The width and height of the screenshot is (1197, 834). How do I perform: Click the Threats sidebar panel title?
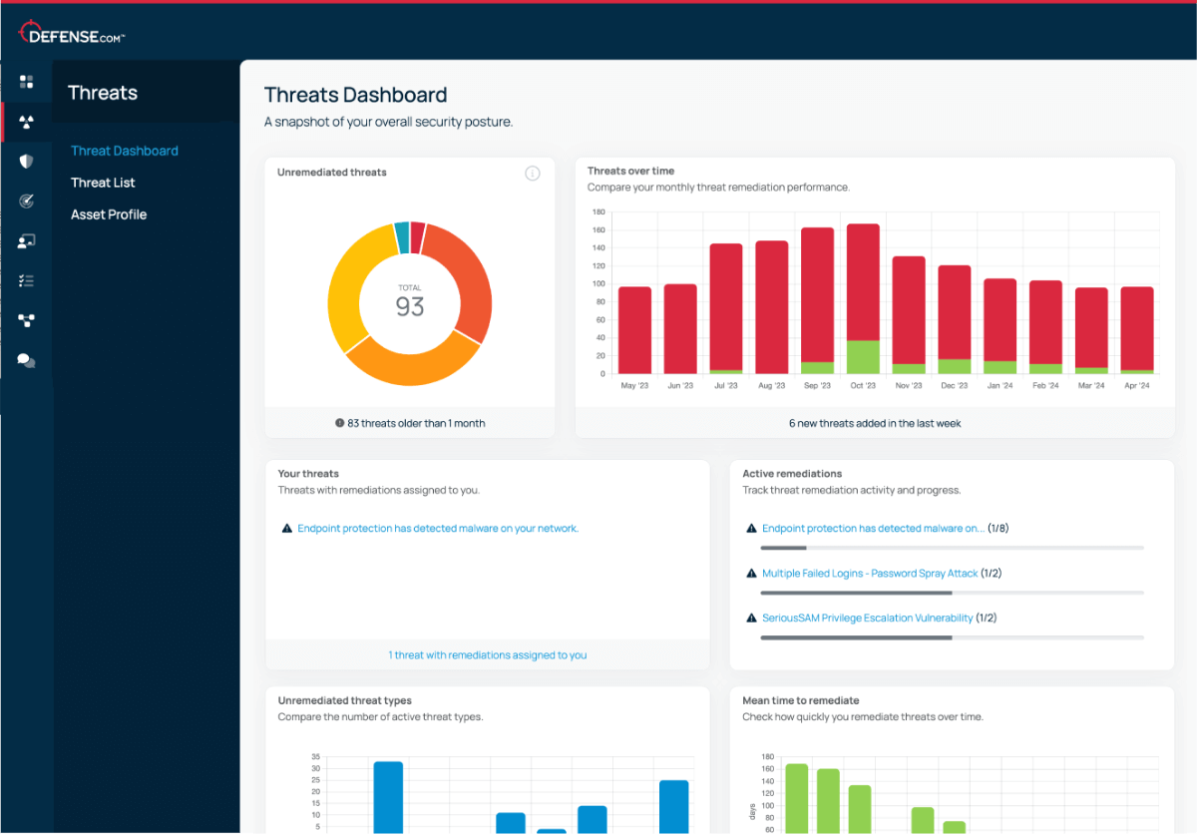pos(103,93)
